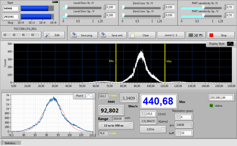Click the wrench Edit button for TDC7200 config

click(54, 35)
